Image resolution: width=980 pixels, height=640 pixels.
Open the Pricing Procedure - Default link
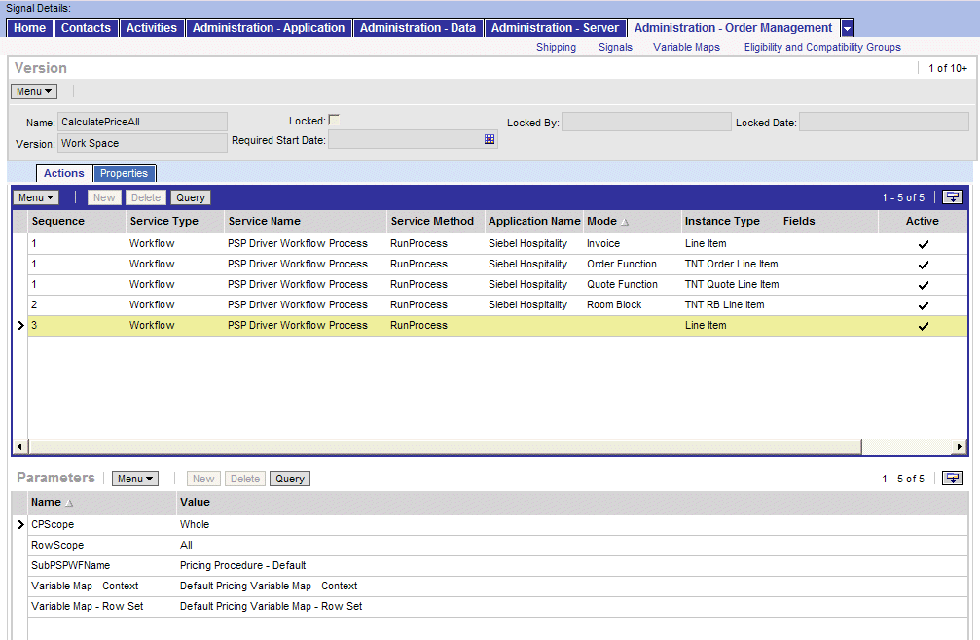coord(242,565)
